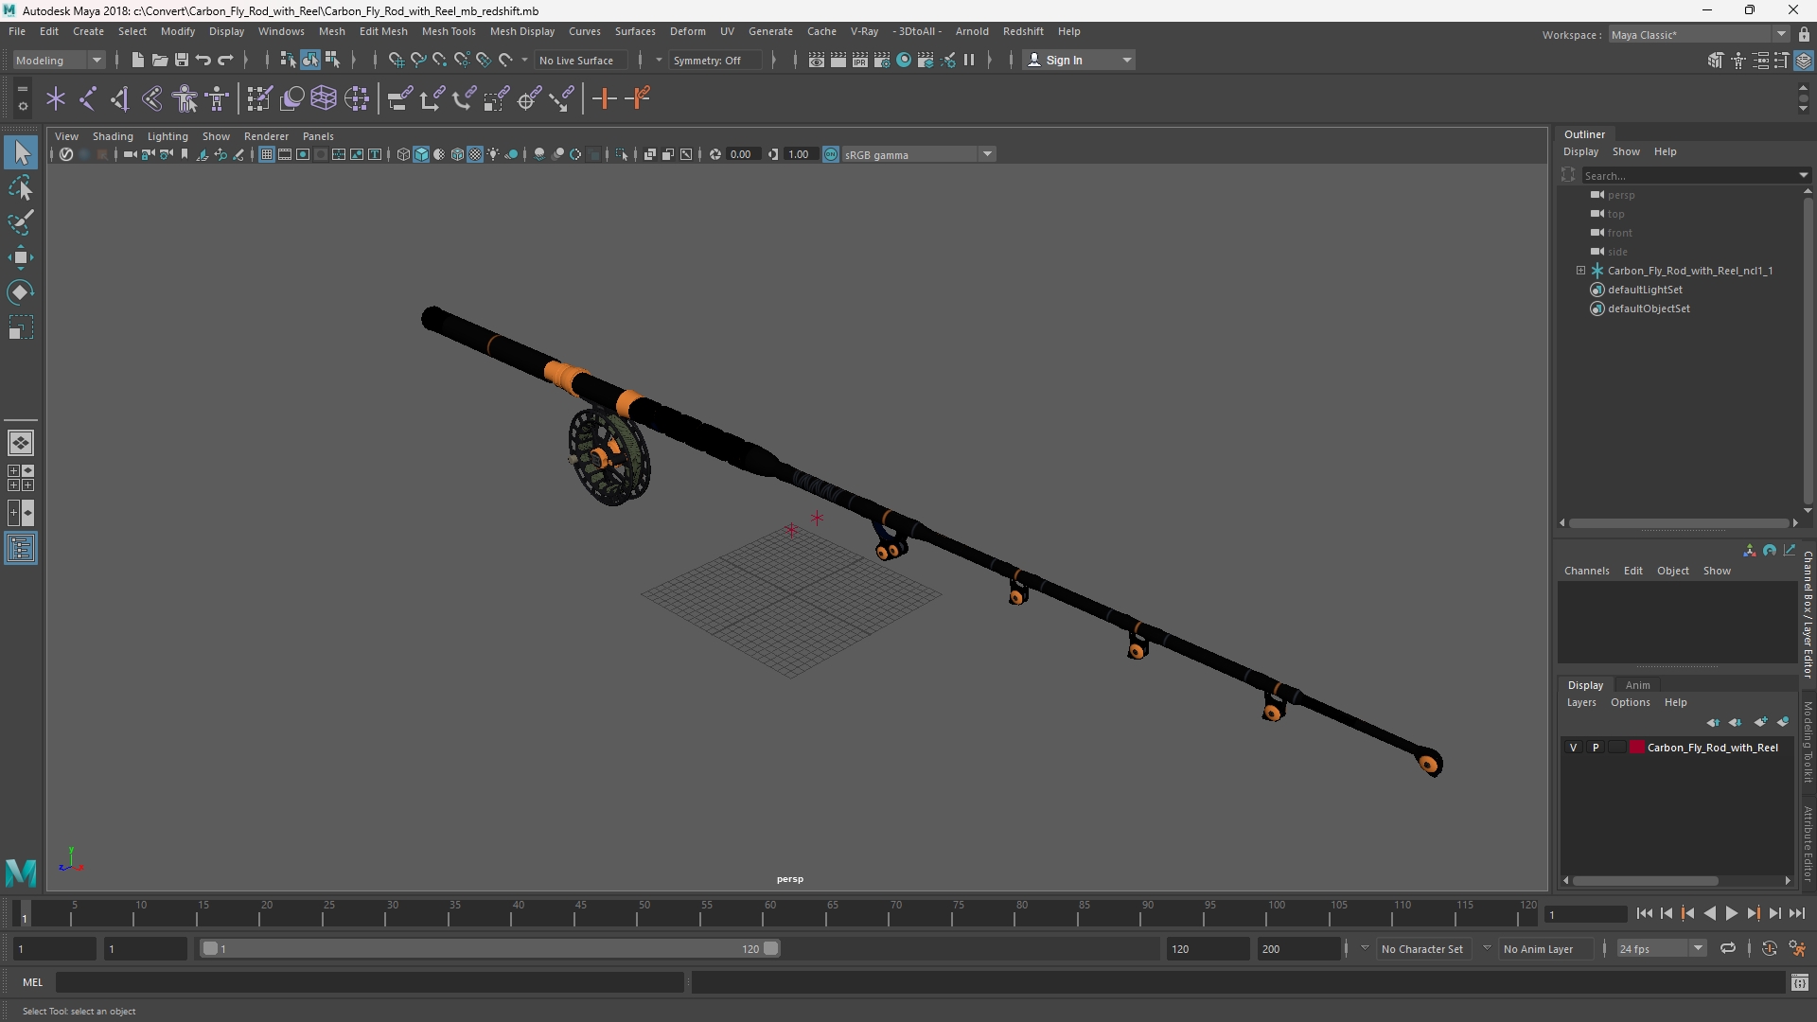Toggle Modeling Toolkit side tab
Viewport: 1817px width, 1022px height.
pos(1808,742)
